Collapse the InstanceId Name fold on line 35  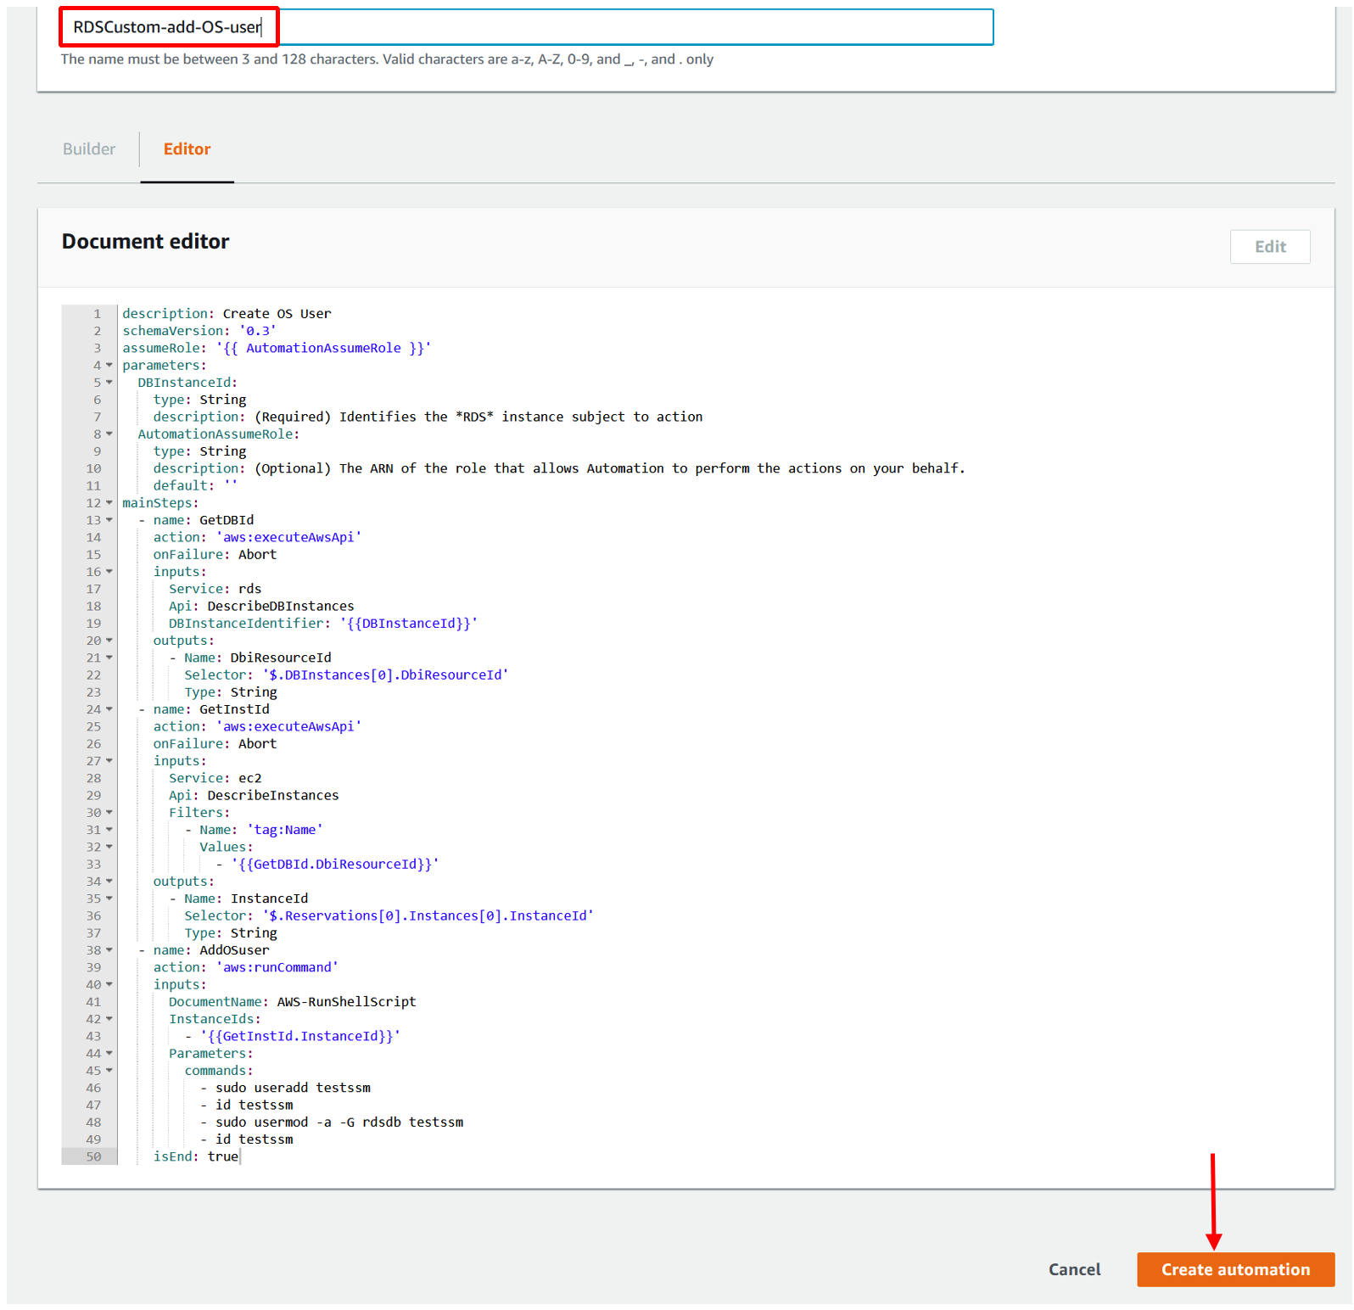[109, 899]
